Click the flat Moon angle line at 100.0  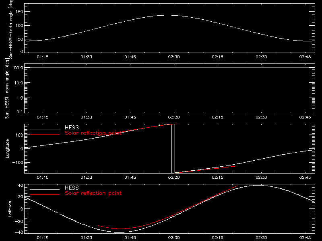tap(169, 67)
